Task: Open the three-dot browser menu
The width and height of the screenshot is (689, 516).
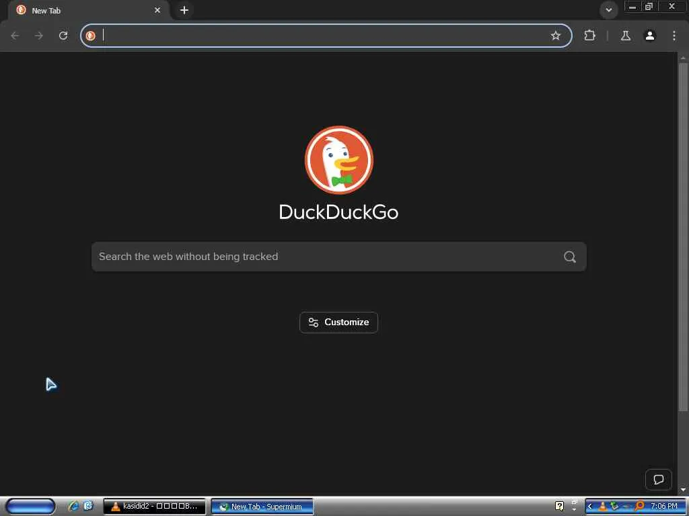Action: point(674,36)
